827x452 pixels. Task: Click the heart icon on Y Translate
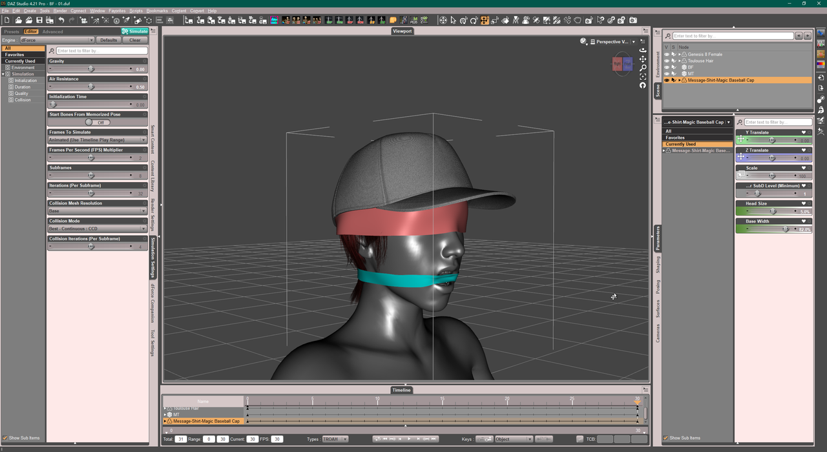tap(804, 132)
